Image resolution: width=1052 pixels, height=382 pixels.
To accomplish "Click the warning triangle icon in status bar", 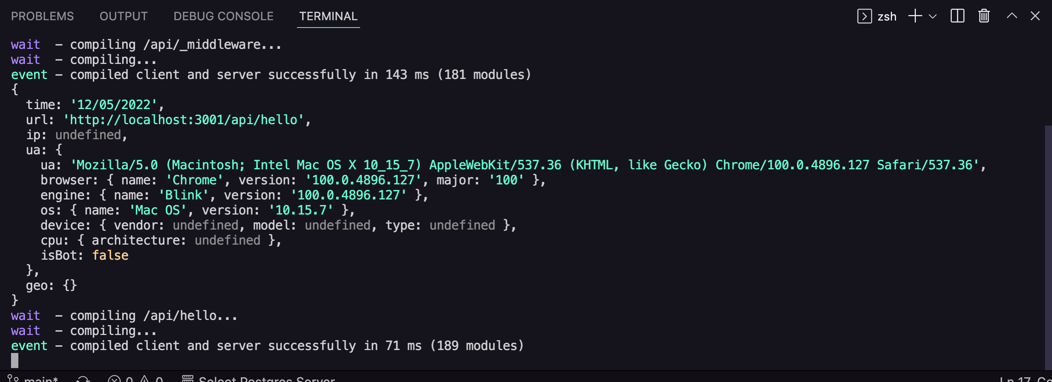I will coord(145,379).
